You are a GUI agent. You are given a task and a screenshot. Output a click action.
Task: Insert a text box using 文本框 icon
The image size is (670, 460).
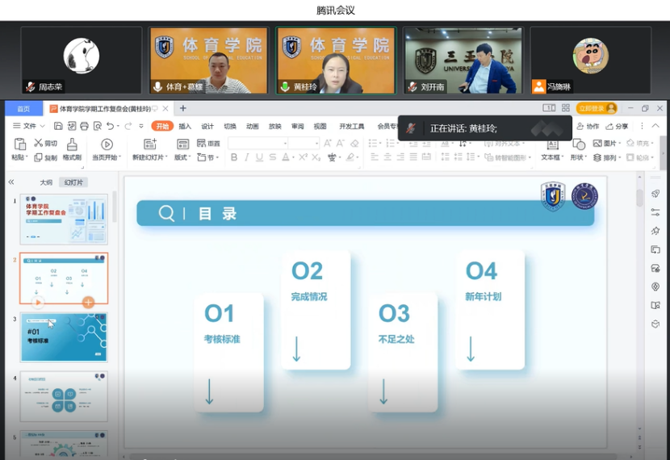552,144
